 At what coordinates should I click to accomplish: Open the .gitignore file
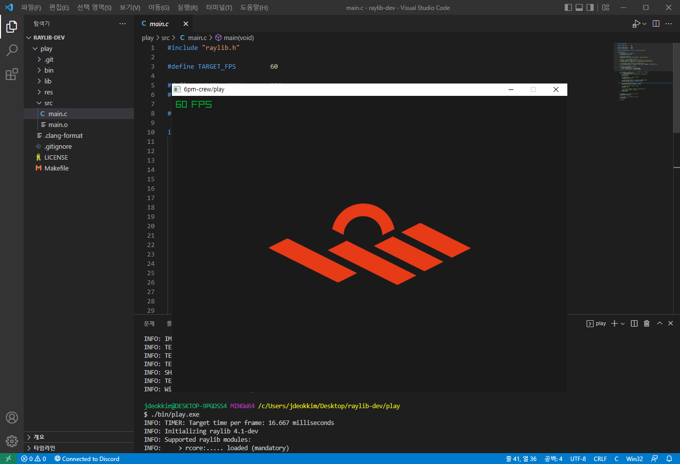click(x=79, y=146)
